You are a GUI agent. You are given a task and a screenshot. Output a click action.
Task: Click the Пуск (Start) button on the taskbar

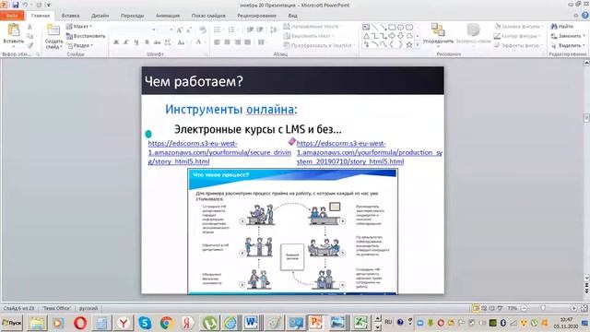click(12, 323)
